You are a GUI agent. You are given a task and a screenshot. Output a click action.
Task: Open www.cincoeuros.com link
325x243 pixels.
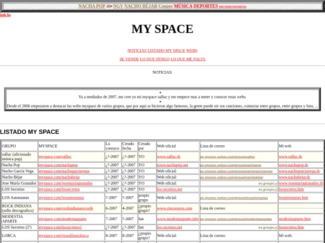tap(175, 208)
